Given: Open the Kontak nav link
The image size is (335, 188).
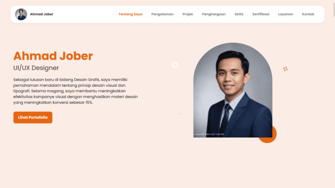Looking at the screenshot, I should (x=308, y=14).
